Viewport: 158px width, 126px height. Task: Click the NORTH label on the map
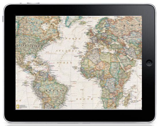73,39
